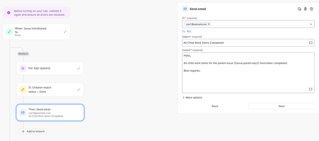
Task: Insert smart value into Subject field
Action: pos(311,43)
